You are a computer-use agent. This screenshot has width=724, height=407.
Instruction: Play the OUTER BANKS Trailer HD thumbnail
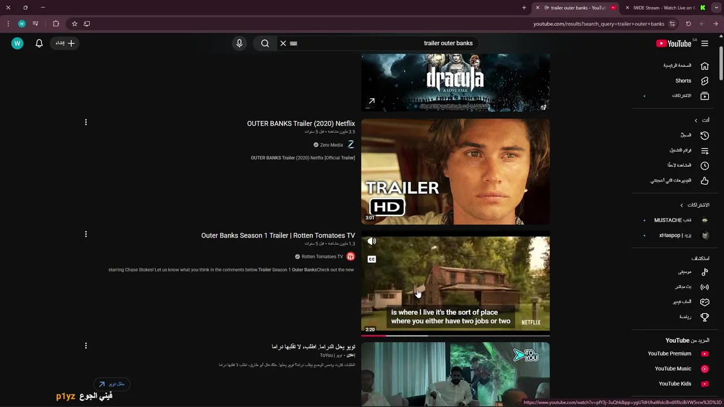[x=455, y=172]
